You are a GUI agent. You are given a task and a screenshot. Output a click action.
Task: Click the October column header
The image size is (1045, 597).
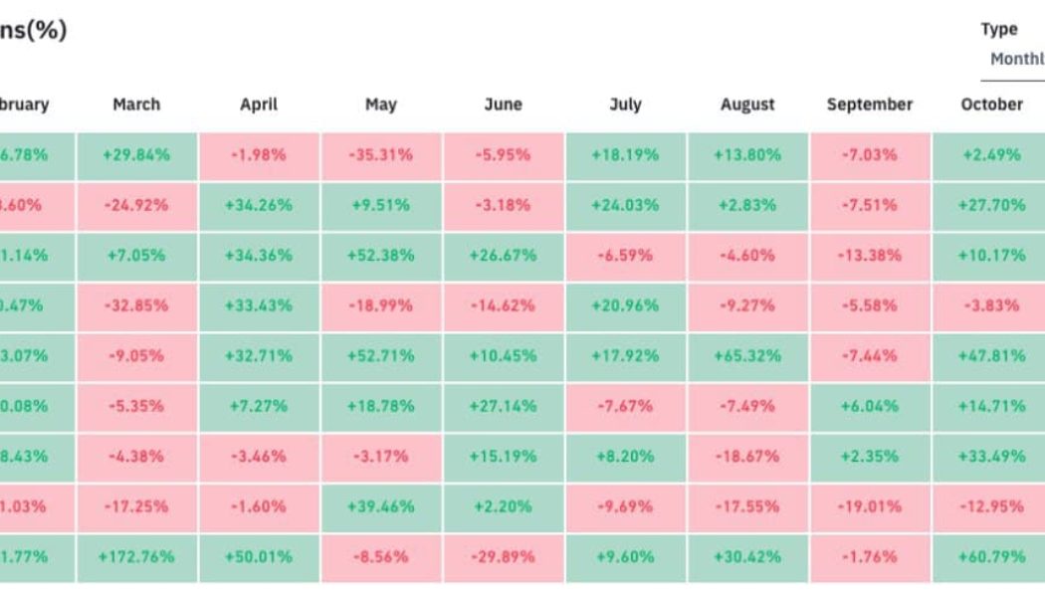[x=992, y=103]
